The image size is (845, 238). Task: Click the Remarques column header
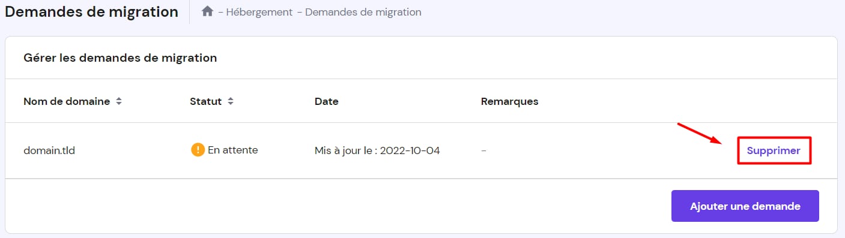[x=510, y=101]
